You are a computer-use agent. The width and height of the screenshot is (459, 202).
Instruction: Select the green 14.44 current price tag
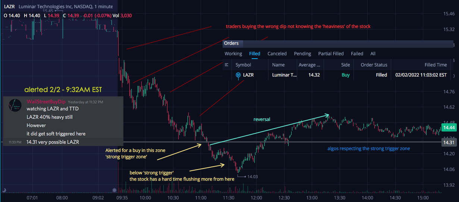449,128
